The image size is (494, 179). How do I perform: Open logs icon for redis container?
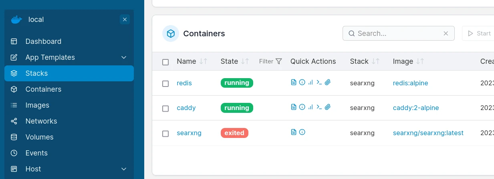pos(294,83)
